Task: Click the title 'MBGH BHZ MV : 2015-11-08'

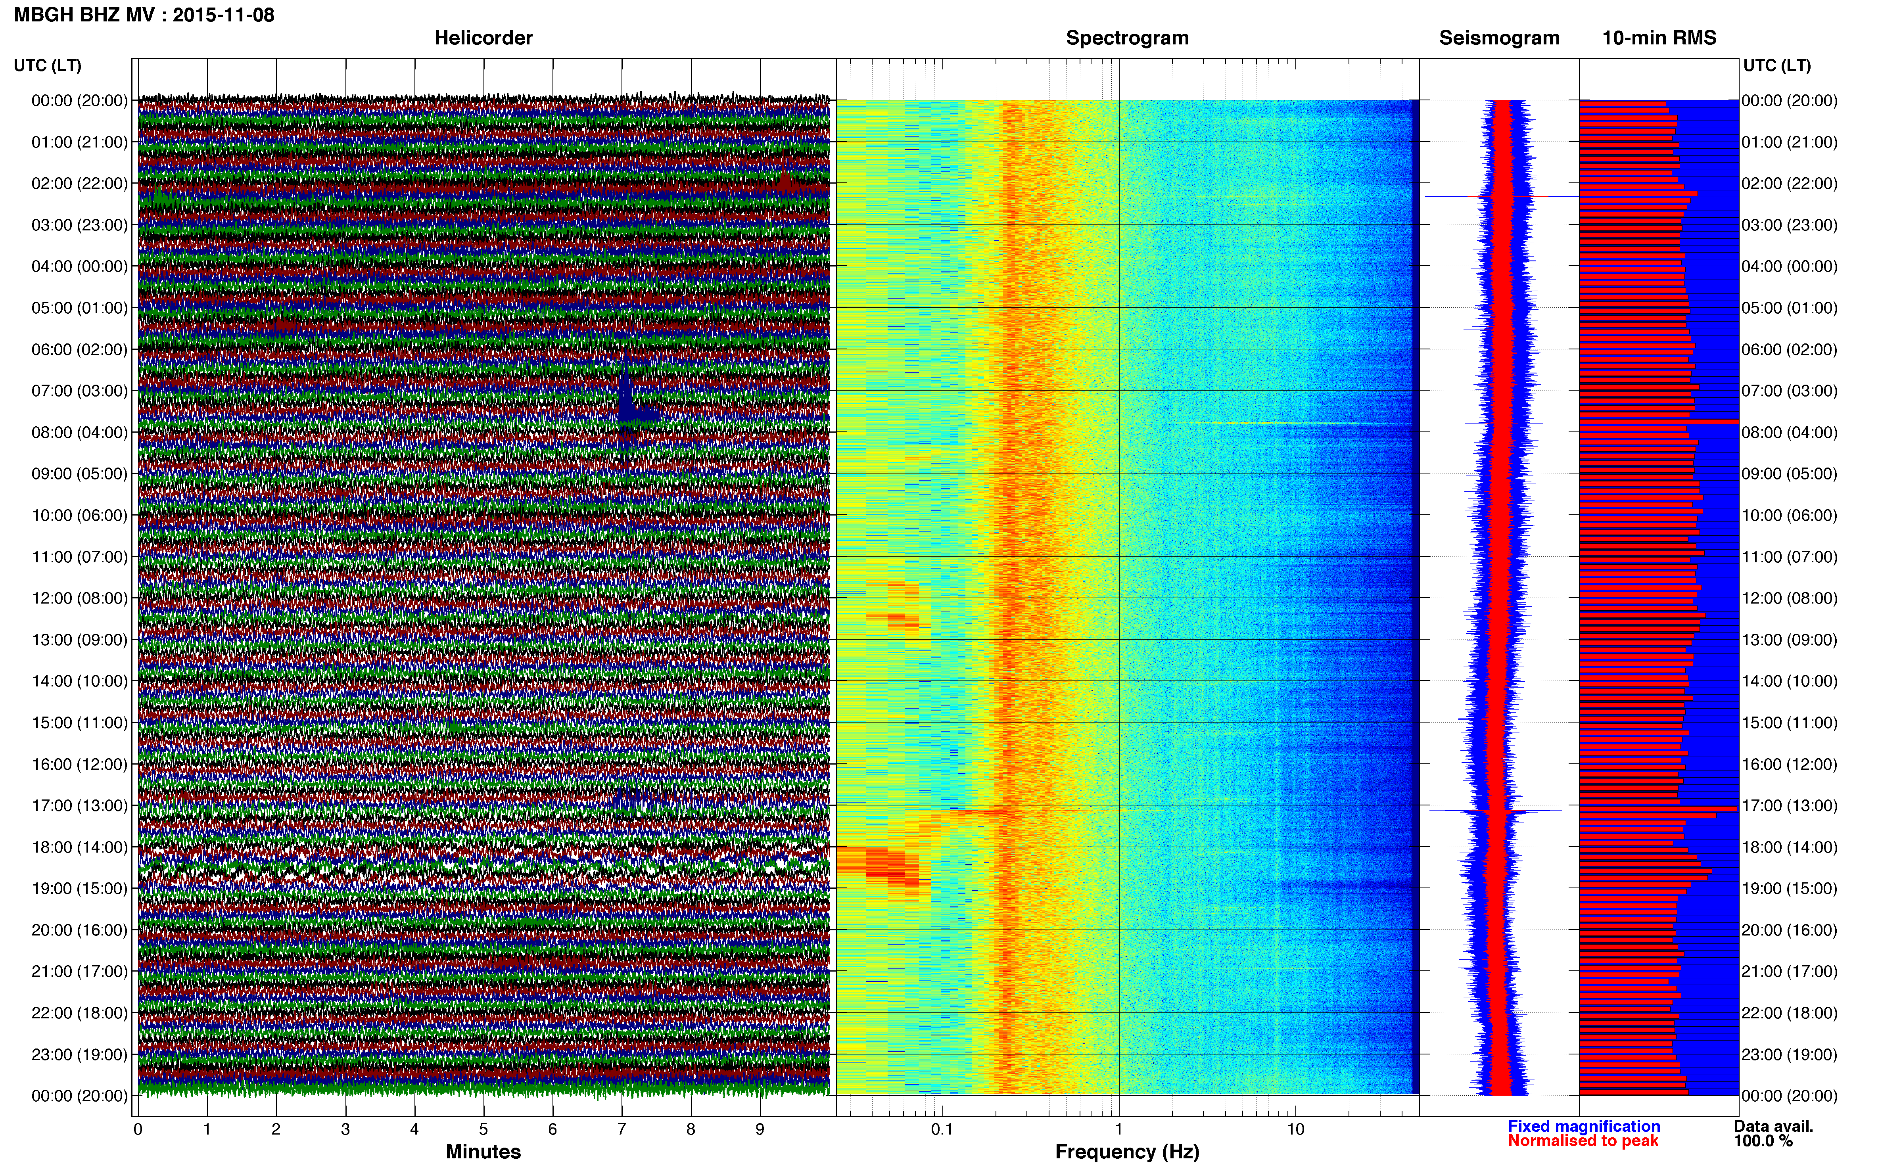Action: [144, 15]
